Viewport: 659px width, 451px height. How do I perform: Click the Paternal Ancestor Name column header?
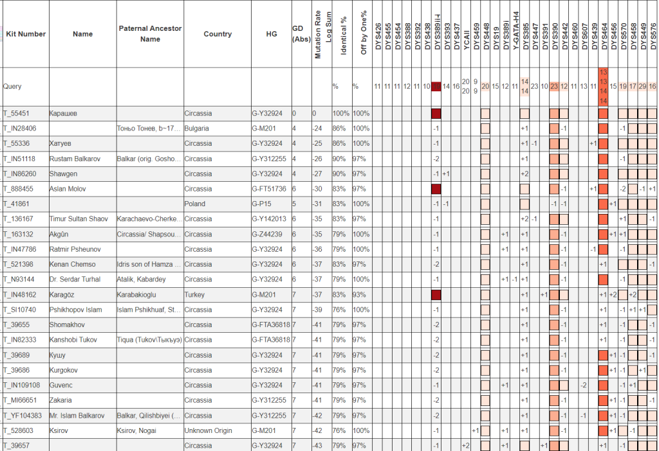(x=150, y=34)
